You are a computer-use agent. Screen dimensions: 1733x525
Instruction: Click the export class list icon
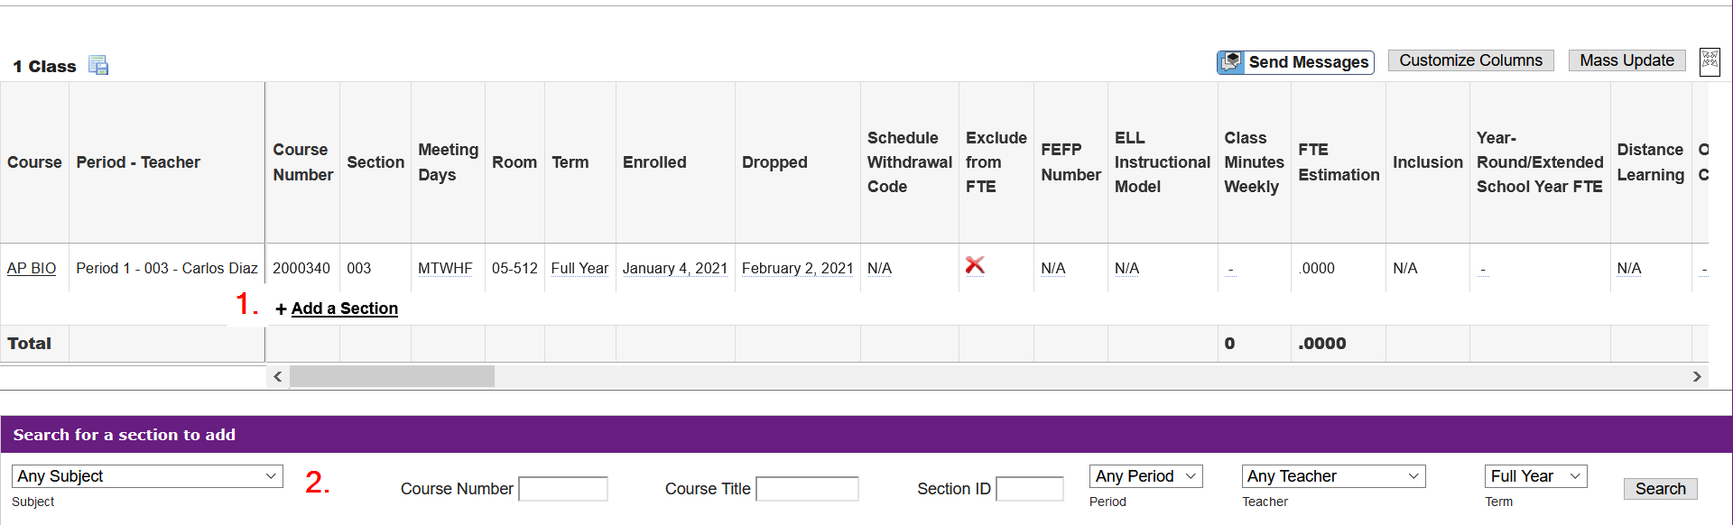pyautogui.click(x=98, y=65)
